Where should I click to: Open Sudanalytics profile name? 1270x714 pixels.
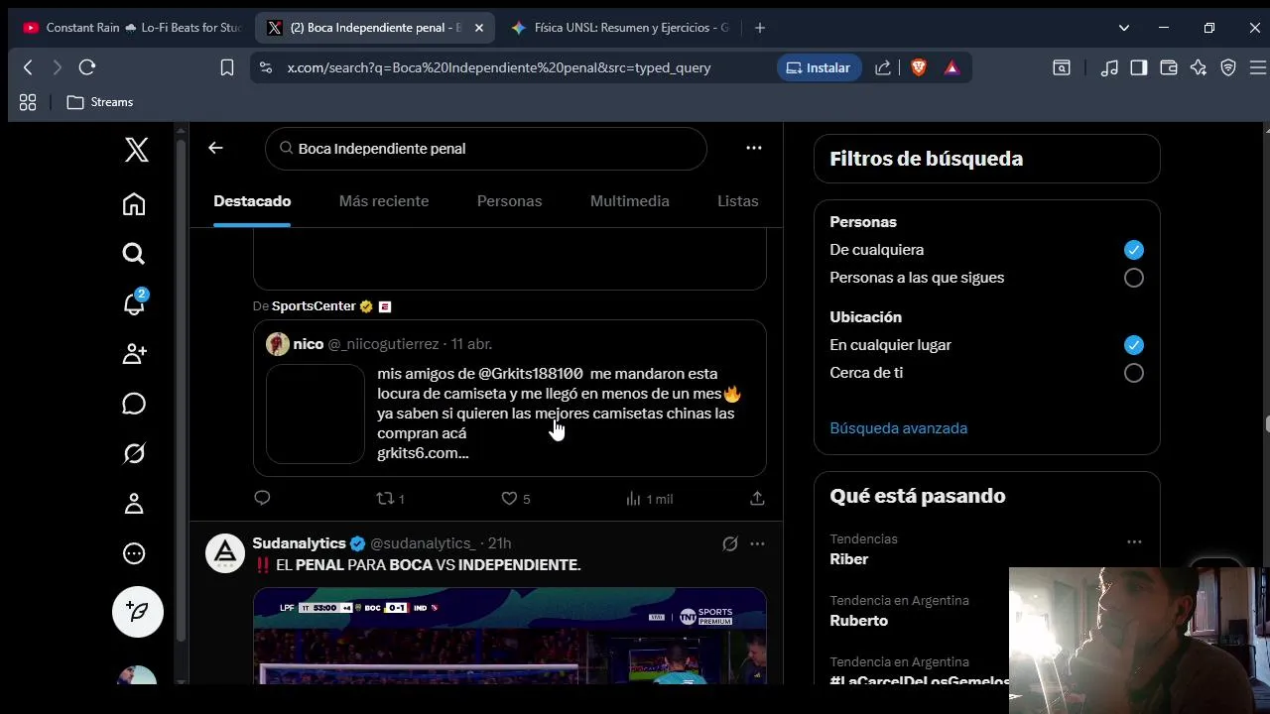(x=299, y=543)
